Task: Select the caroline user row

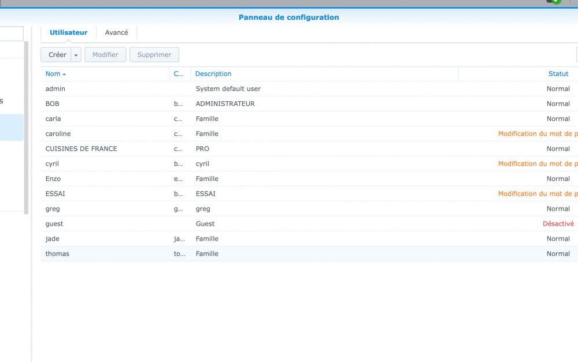Action: [x=309, y=134]
